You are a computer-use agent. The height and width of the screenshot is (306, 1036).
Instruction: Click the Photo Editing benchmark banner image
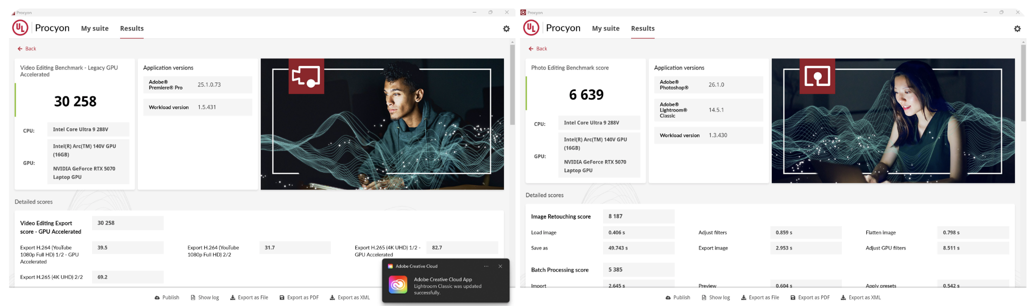(x=893, y=121)
